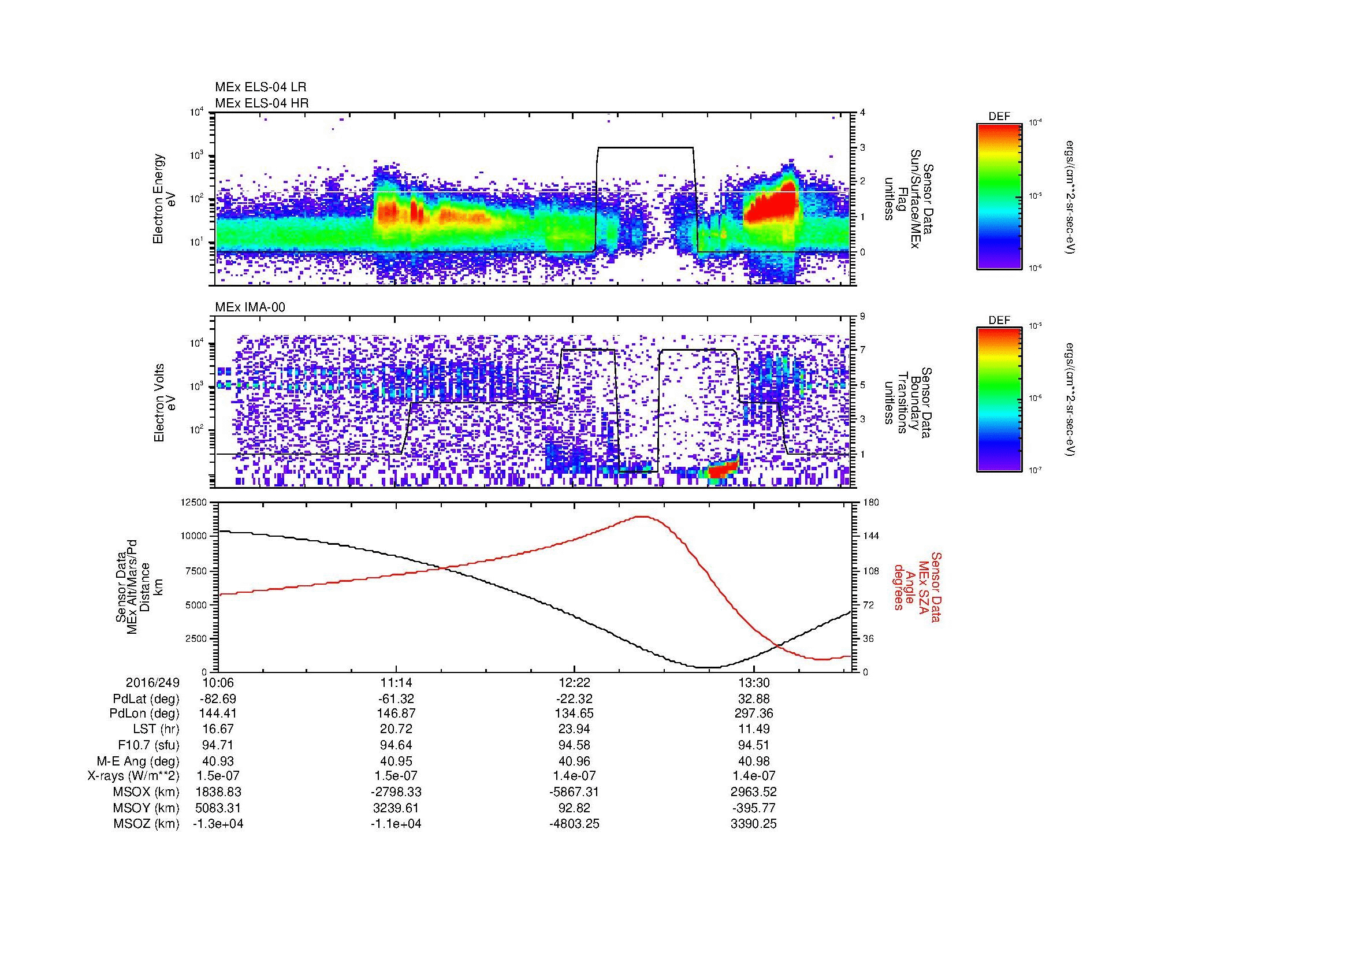Click the MSOY value 92.82

574,808
